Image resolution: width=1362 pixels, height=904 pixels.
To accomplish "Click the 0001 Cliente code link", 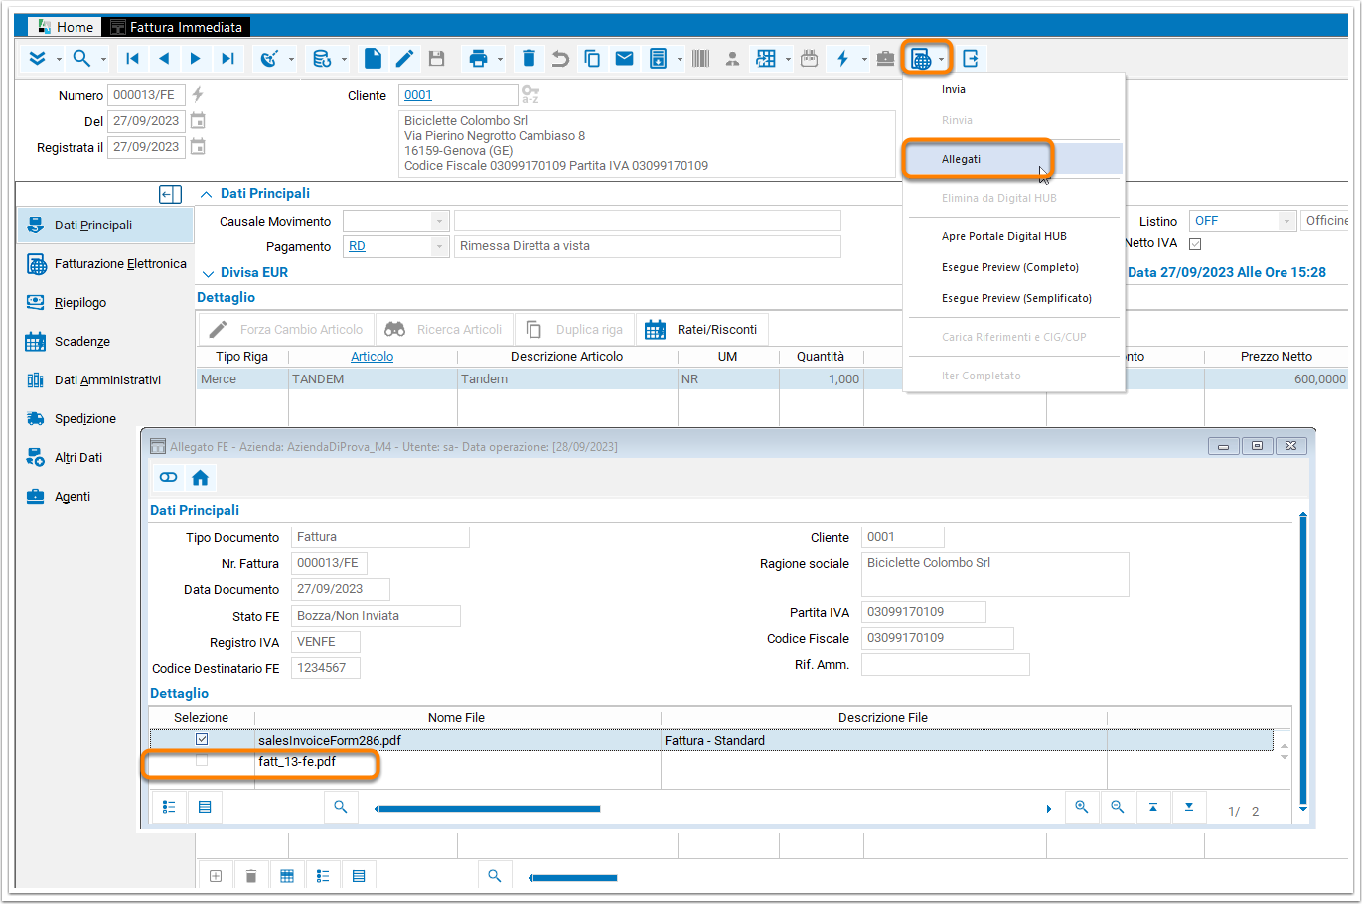I will (x=418, y=95).
